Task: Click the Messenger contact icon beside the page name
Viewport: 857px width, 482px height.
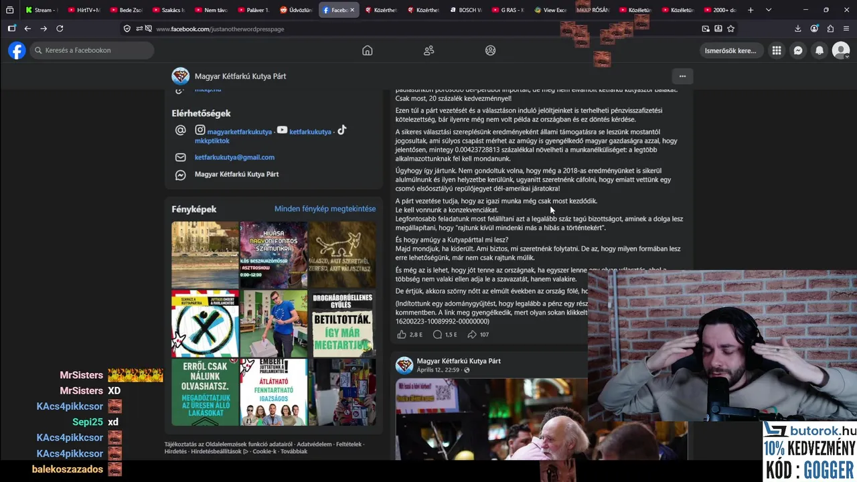Action: point(180,175)
